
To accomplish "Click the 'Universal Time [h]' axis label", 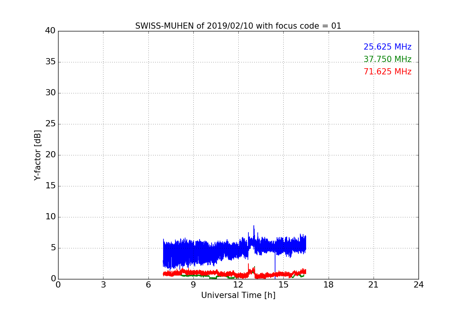I will pos(238,295).
